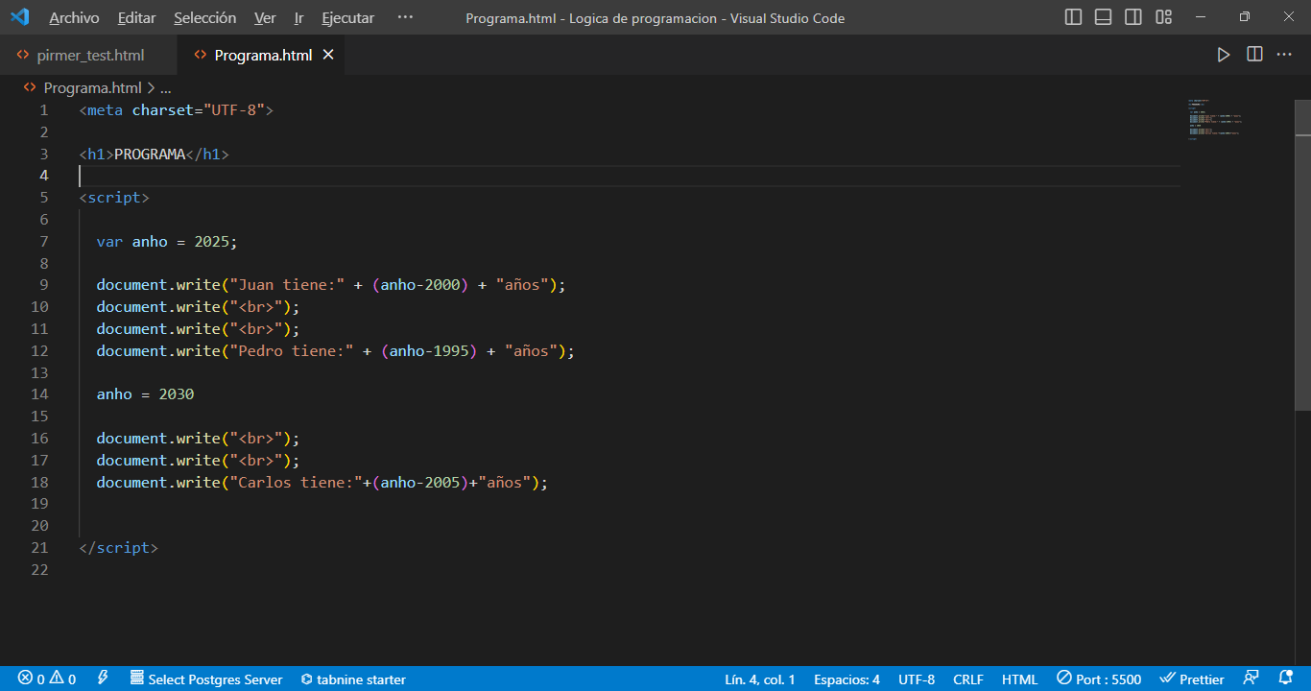Open the Customize Layout options
The height and width of the screenshot is (691, 1311).
coord(1164,17)
